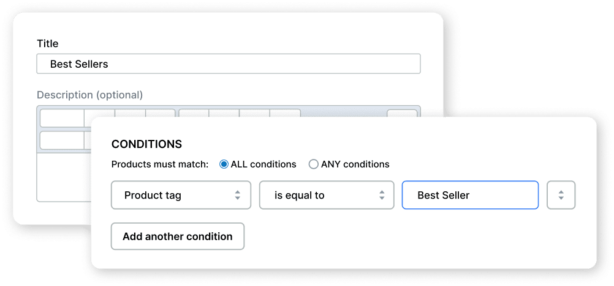Click the Best Seller condition value field
The width and height of the screenshot is (614, 286).
pos(470,196)
